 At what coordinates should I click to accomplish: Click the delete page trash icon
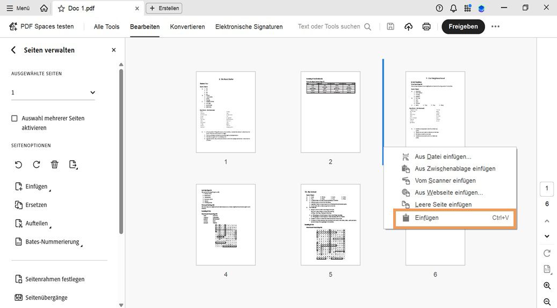54,164
